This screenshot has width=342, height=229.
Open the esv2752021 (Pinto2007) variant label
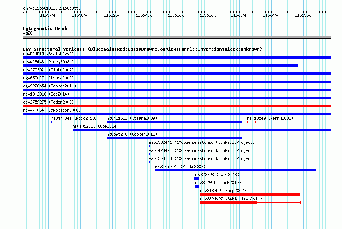pyautogui.click(x=48, y=70)
